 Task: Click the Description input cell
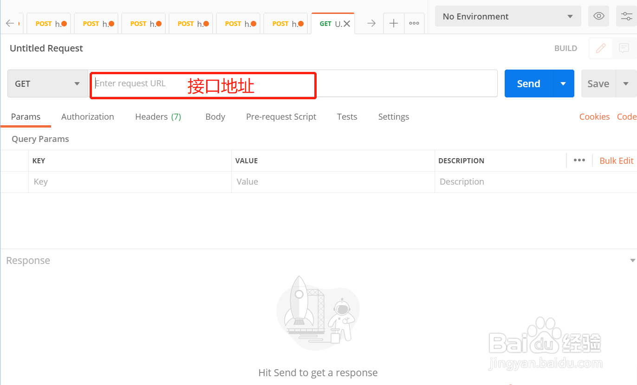click(536, 182)
